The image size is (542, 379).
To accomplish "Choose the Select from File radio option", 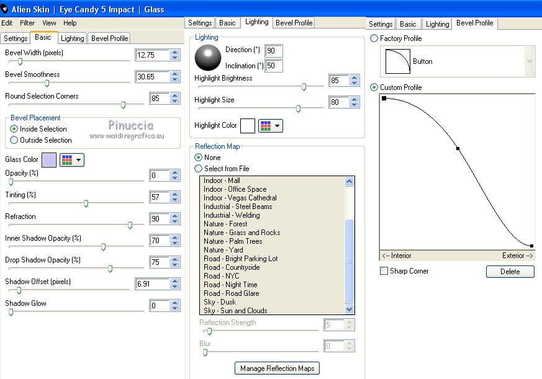I will tap(199, 169).
